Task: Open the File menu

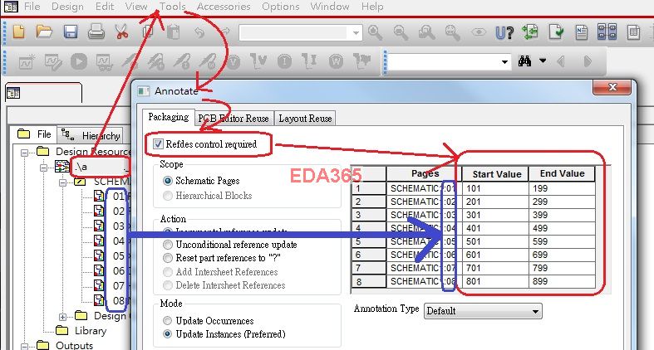Action: (x=32, y=7)
